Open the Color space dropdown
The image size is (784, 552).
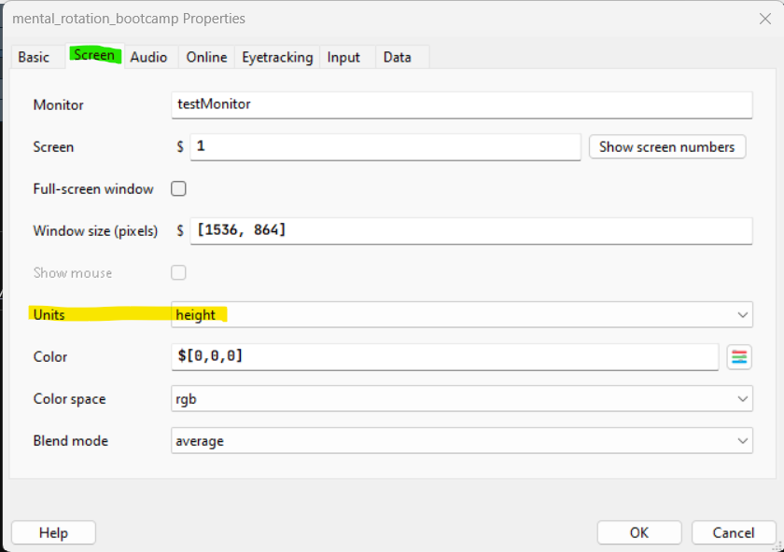pos(462,399)
